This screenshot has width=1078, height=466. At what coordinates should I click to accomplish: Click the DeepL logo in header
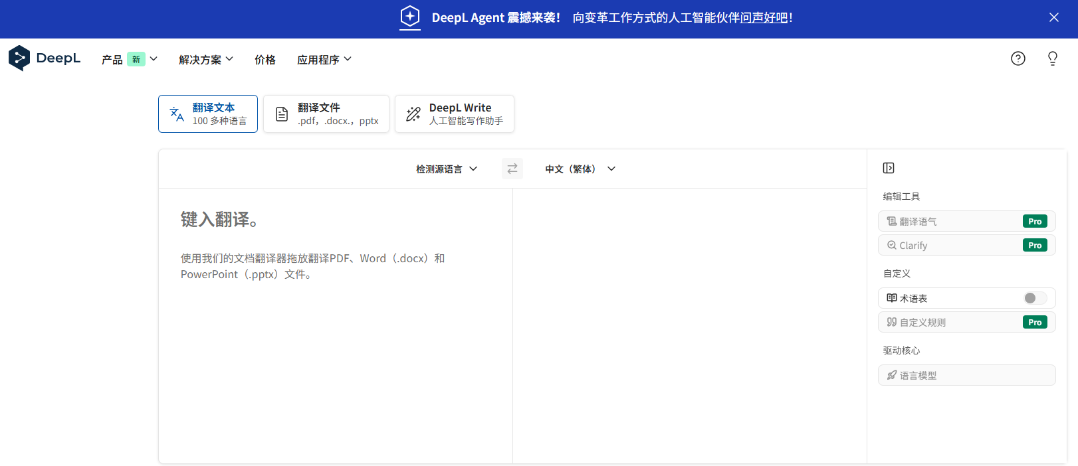(x=45, y=58)
